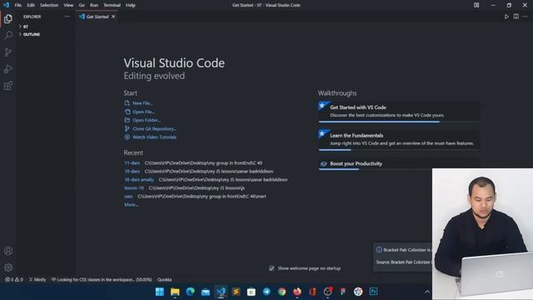This screenshot has height=300, width=533.
Task: Open Google Chrome from the taskbar
Action: pyautogui.click(x=281, y=292)
